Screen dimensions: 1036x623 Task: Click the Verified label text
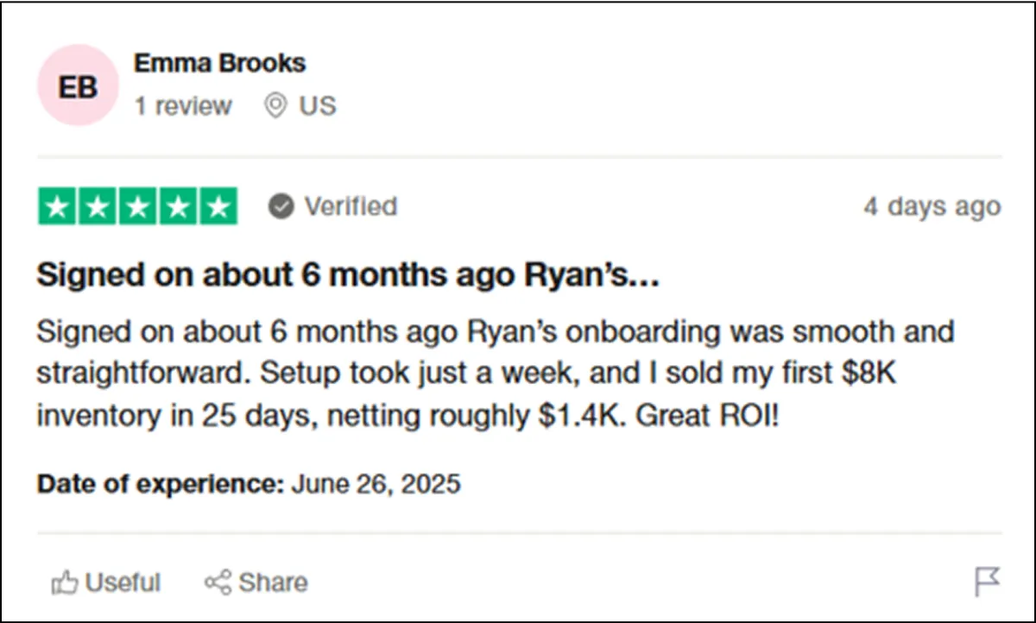pos(351,207)
